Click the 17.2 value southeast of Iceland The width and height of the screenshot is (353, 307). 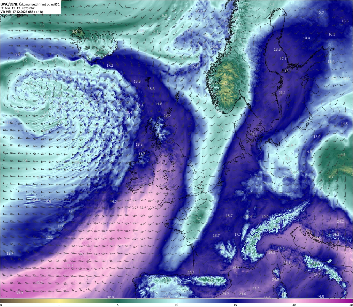110,66
